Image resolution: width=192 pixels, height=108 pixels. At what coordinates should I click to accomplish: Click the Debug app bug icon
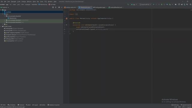[x=162, y=4]
